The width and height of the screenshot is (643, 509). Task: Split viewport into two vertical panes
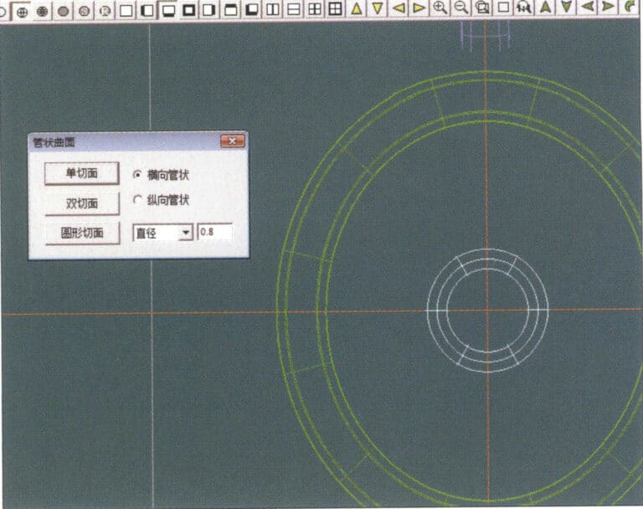[x=273, y=9]
